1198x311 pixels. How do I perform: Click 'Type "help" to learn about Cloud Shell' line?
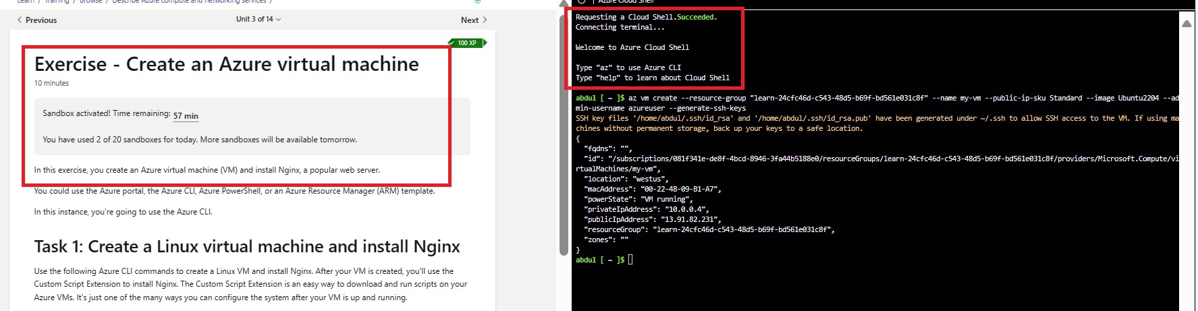[653, 78]
